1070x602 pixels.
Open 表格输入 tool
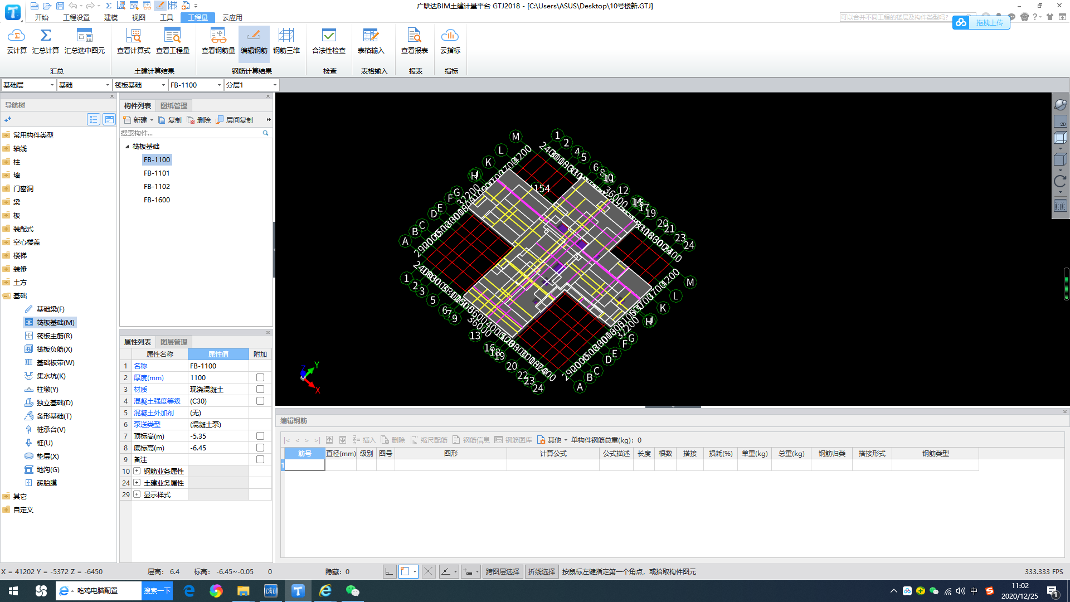371,41
